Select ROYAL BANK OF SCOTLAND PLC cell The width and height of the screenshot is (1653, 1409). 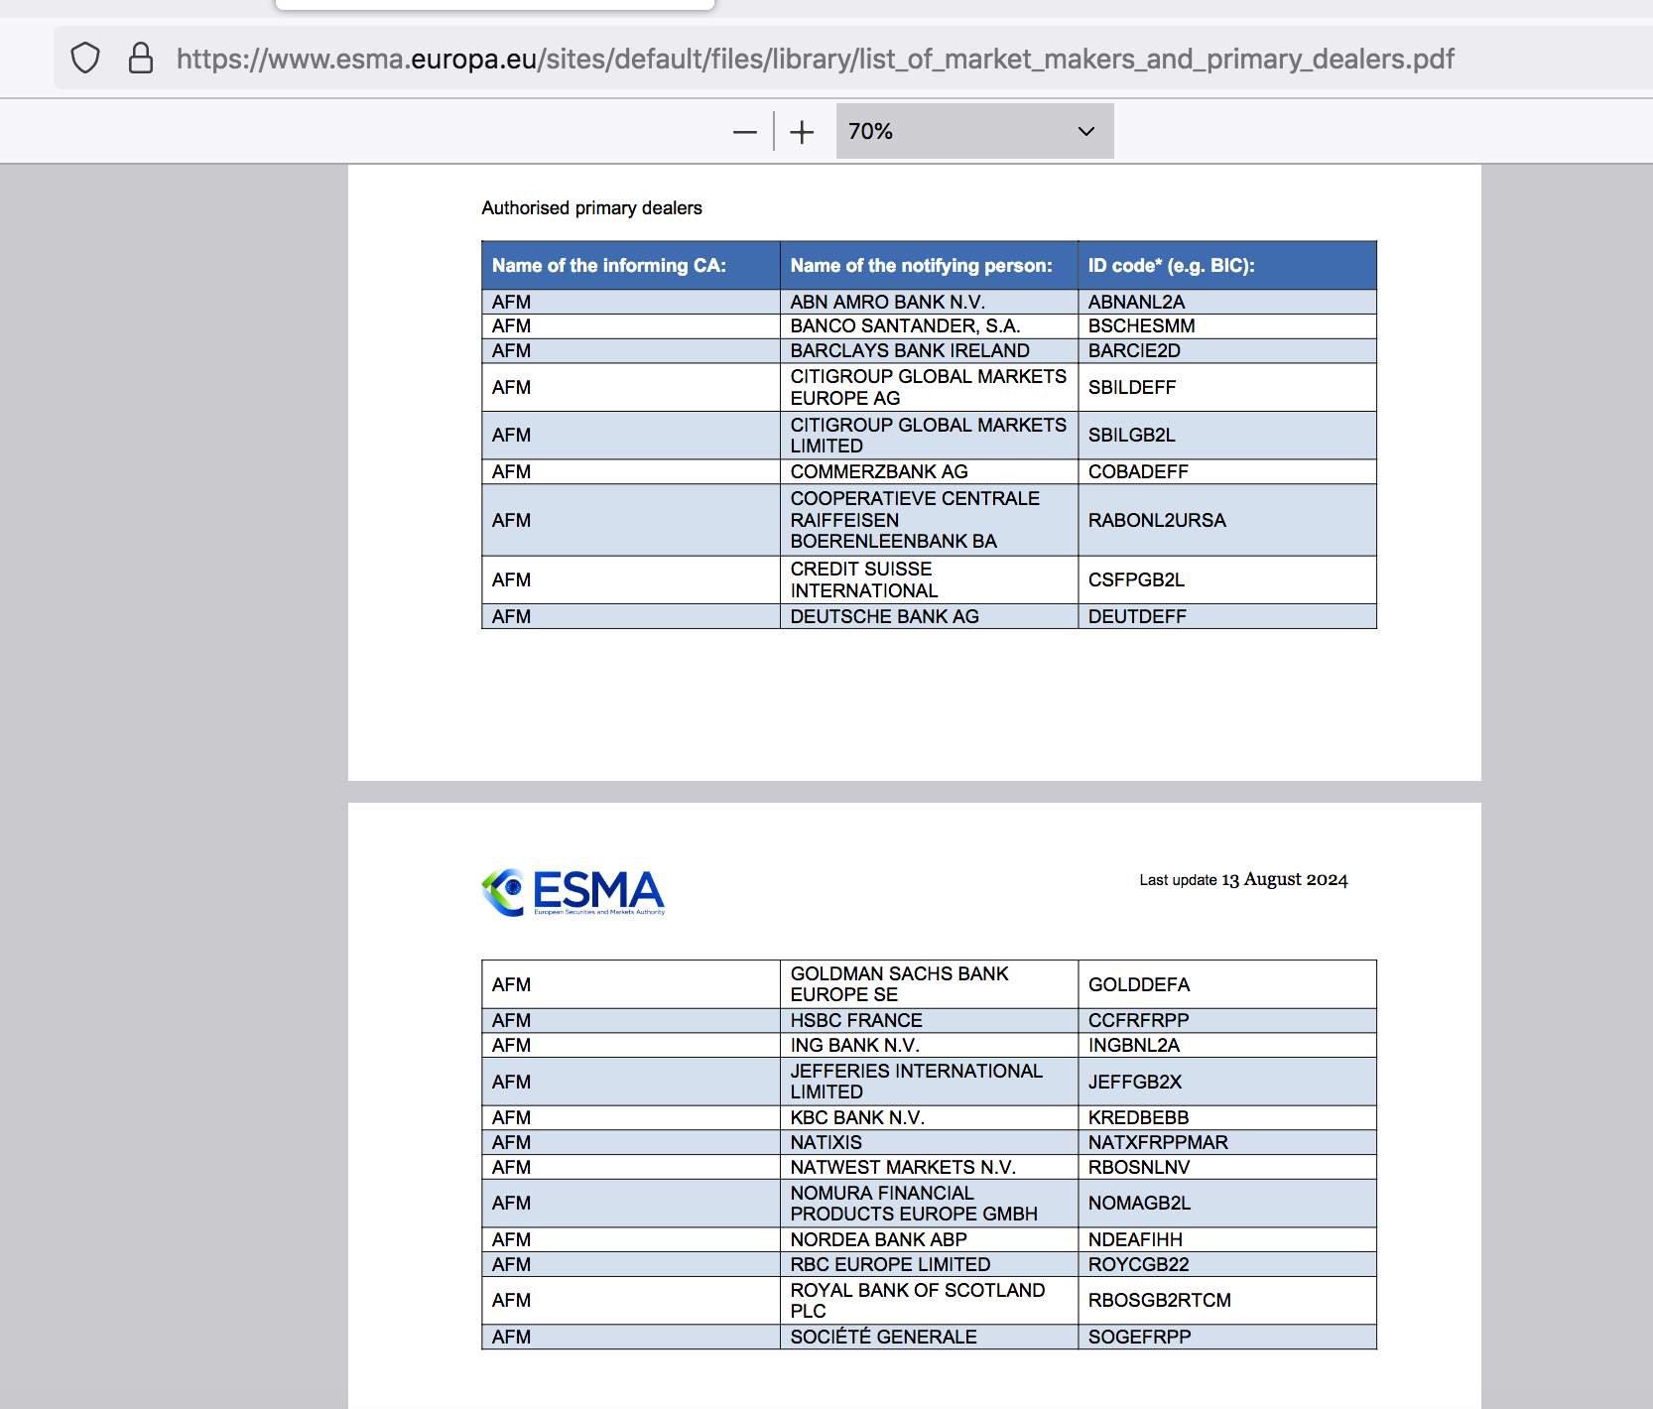point(929,1300)
